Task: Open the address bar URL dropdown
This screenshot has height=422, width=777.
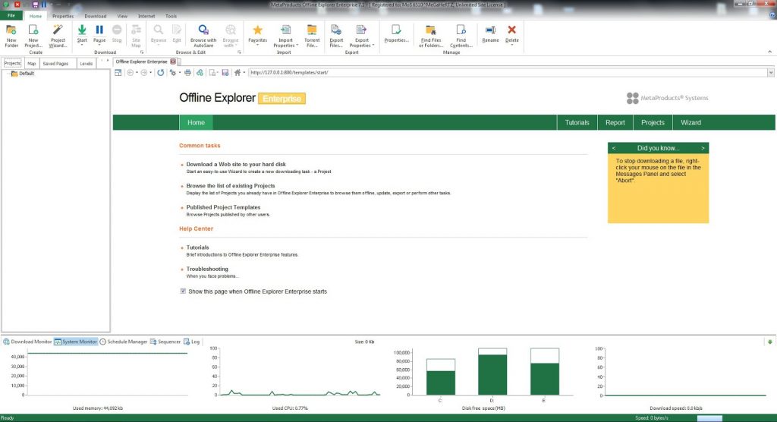Action: click(771, 72)
